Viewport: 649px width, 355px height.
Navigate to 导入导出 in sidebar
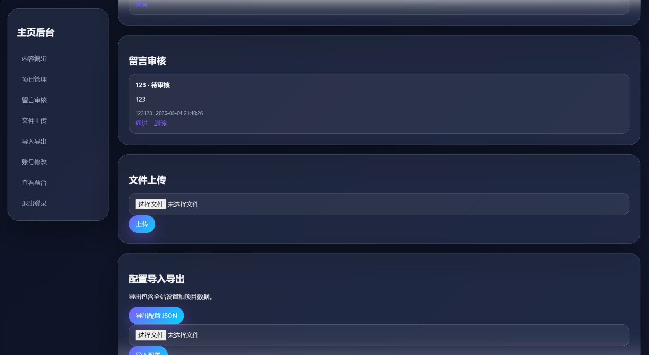click(34, 142)
